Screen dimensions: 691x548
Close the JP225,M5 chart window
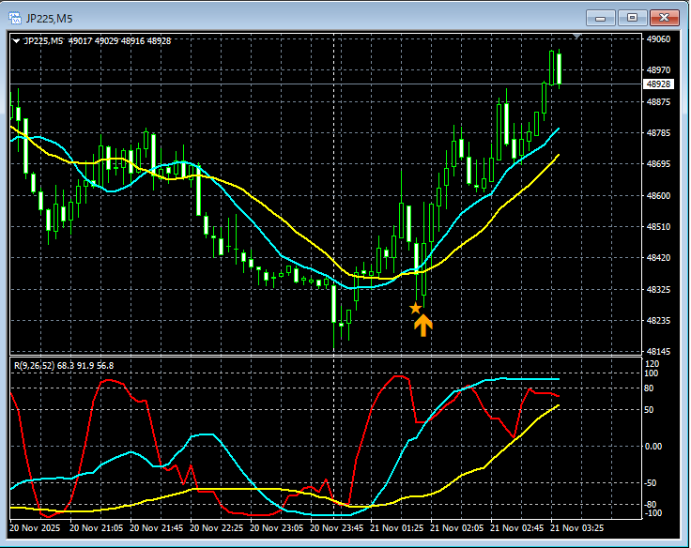coord(664,18)
